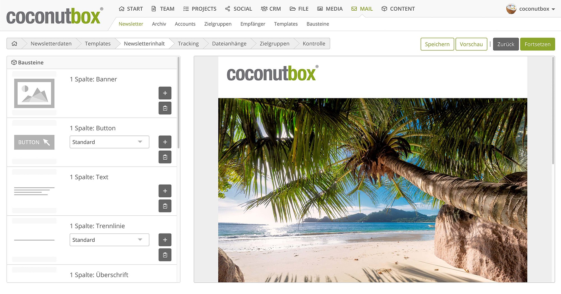Go to the Tracking breadcrumb step
Image resolution: width=561 pixels, height=294 pixels.
[x=188, y=44]
